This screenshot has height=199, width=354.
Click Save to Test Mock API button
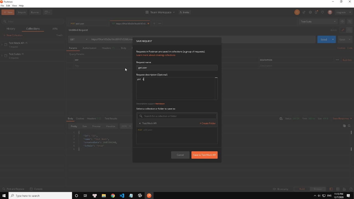pyautogui.click(x=204, y=155)
